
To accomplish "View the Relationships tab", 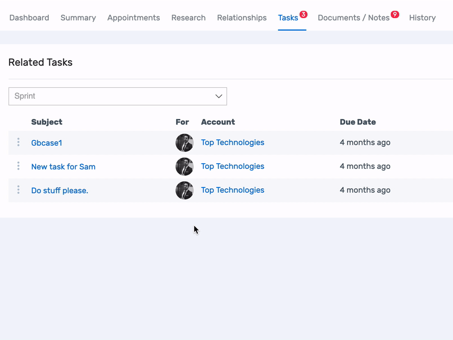I will click(242, 18).
